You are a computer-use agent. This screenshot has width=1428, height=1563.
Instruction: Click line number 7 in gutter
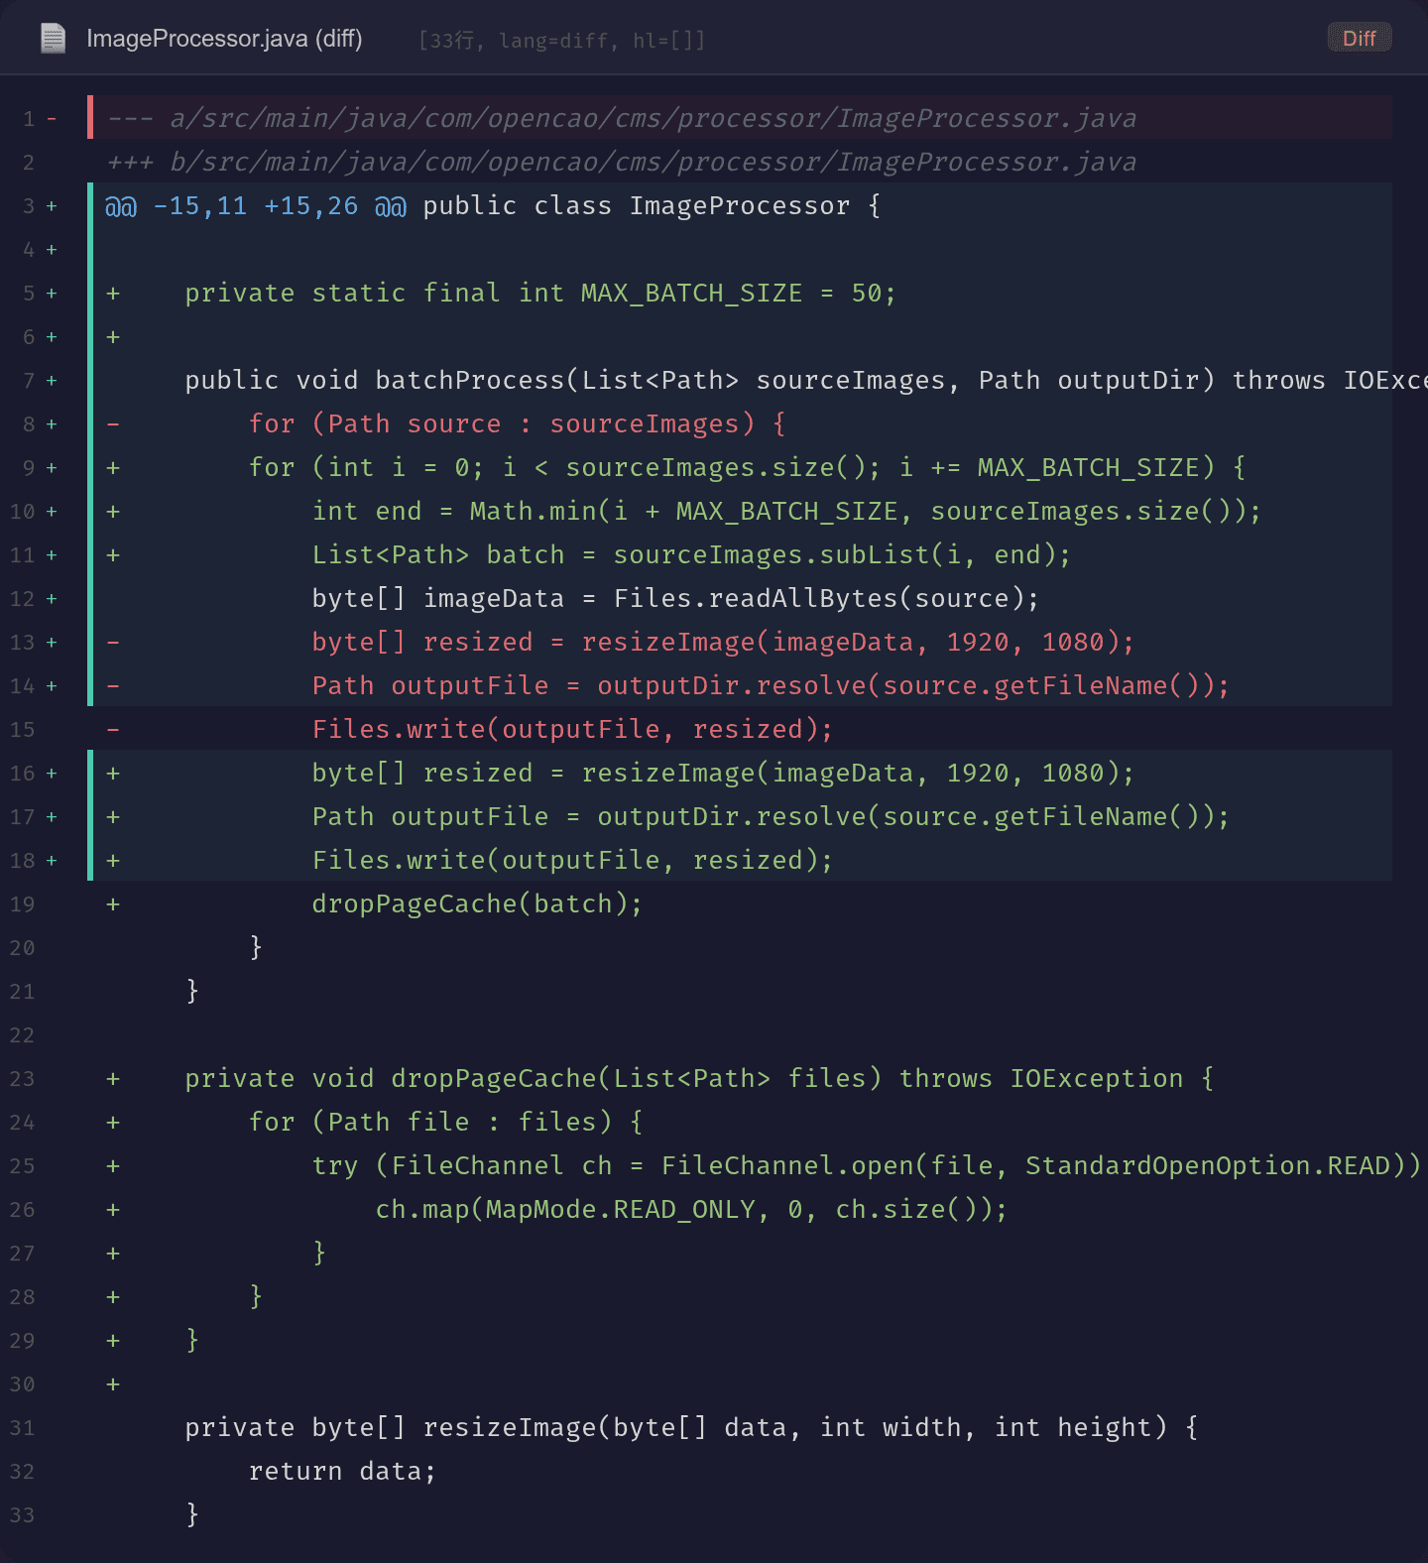(x=29, y=381)
